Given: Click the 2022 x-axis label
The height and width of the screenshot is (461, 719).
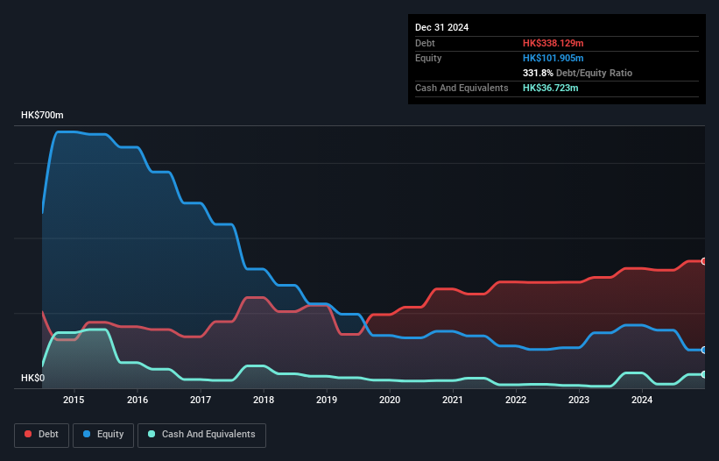Looking at the screenshot, I should click(516, 400).
